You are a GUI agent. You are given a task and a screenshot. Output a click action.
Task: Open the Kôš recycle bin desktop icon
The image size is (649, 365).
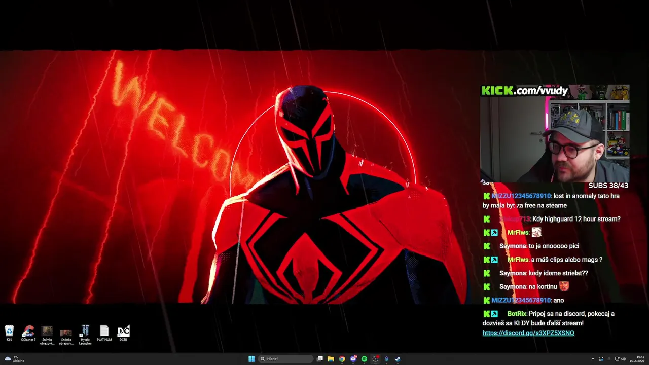pyautogui.click(x=9, y=334)
